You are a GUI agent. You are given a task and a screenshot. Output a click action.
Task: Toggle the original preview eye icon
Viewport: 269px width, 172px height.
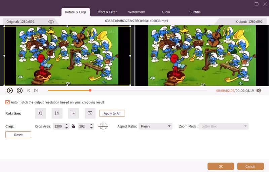51,22
